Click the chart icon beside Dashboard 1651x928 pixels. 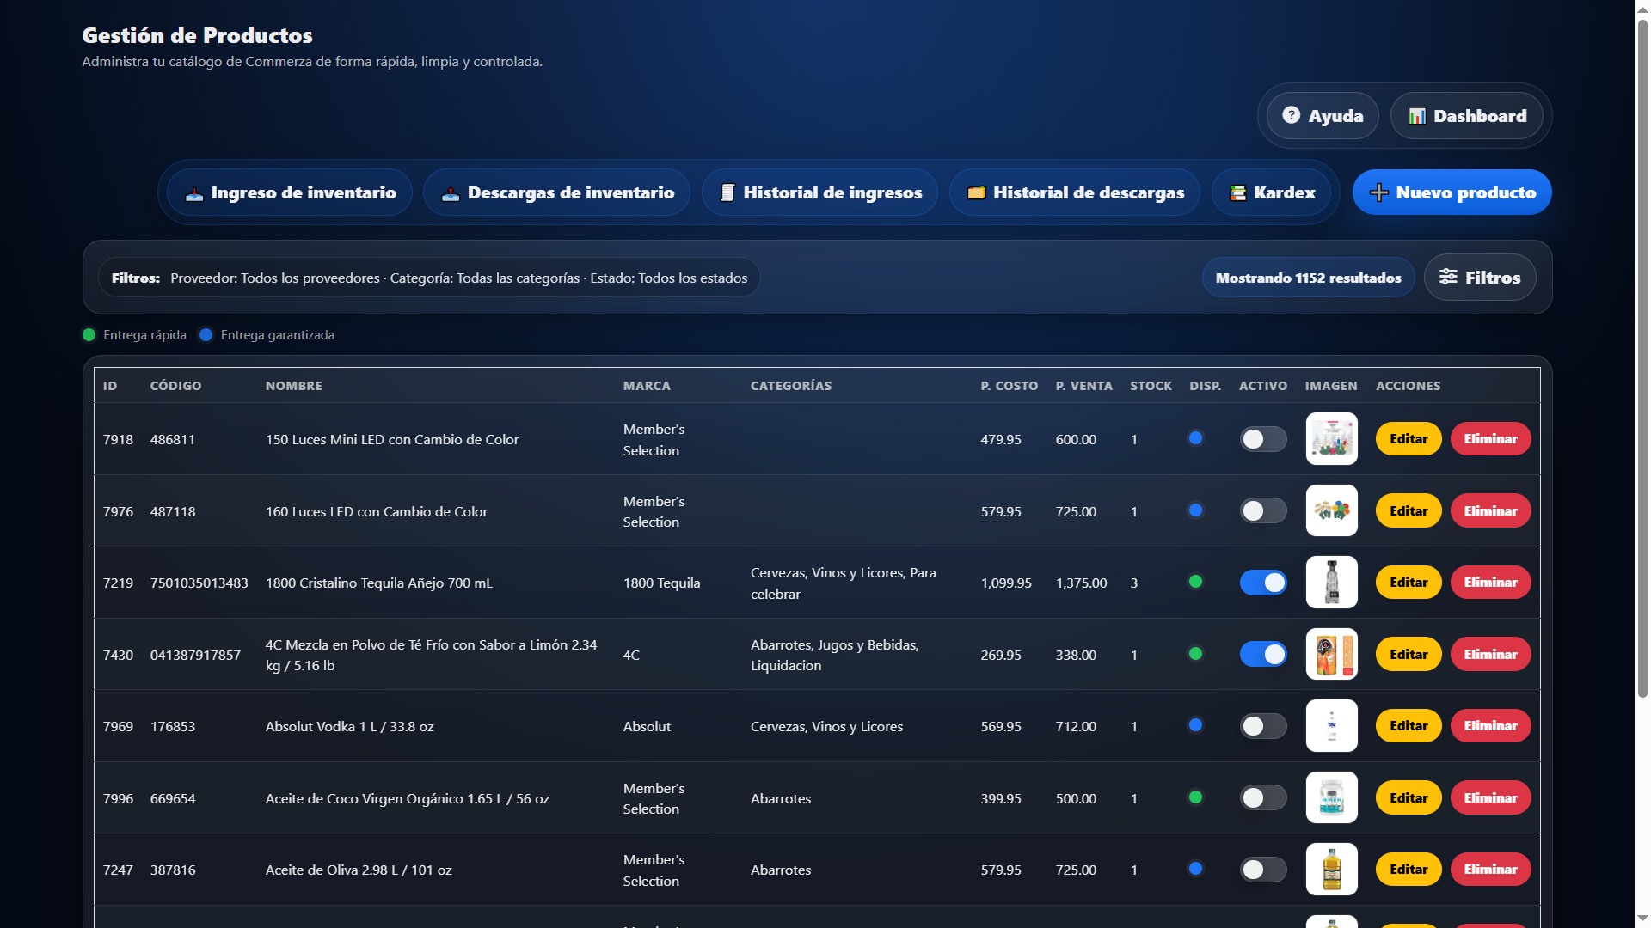pyautogui.click(x=1416, y=115)
